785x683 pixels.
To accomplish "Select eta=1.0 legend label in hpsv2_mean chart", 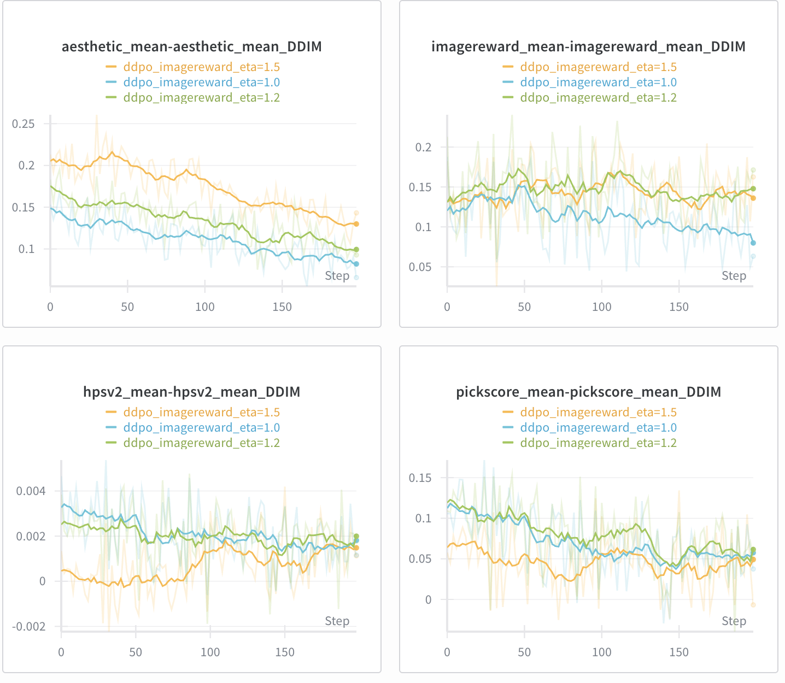I will tap(201, 428).
